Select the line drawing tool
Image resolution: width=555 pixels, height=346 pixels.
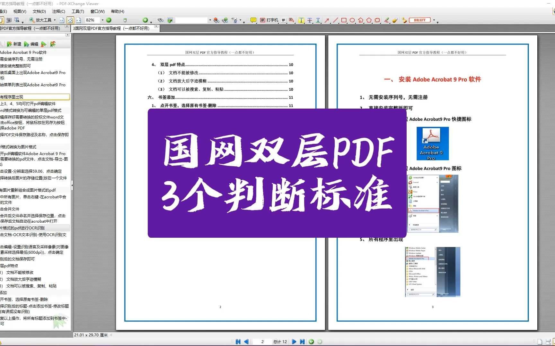pyautogui.click(x=335, y=20)
